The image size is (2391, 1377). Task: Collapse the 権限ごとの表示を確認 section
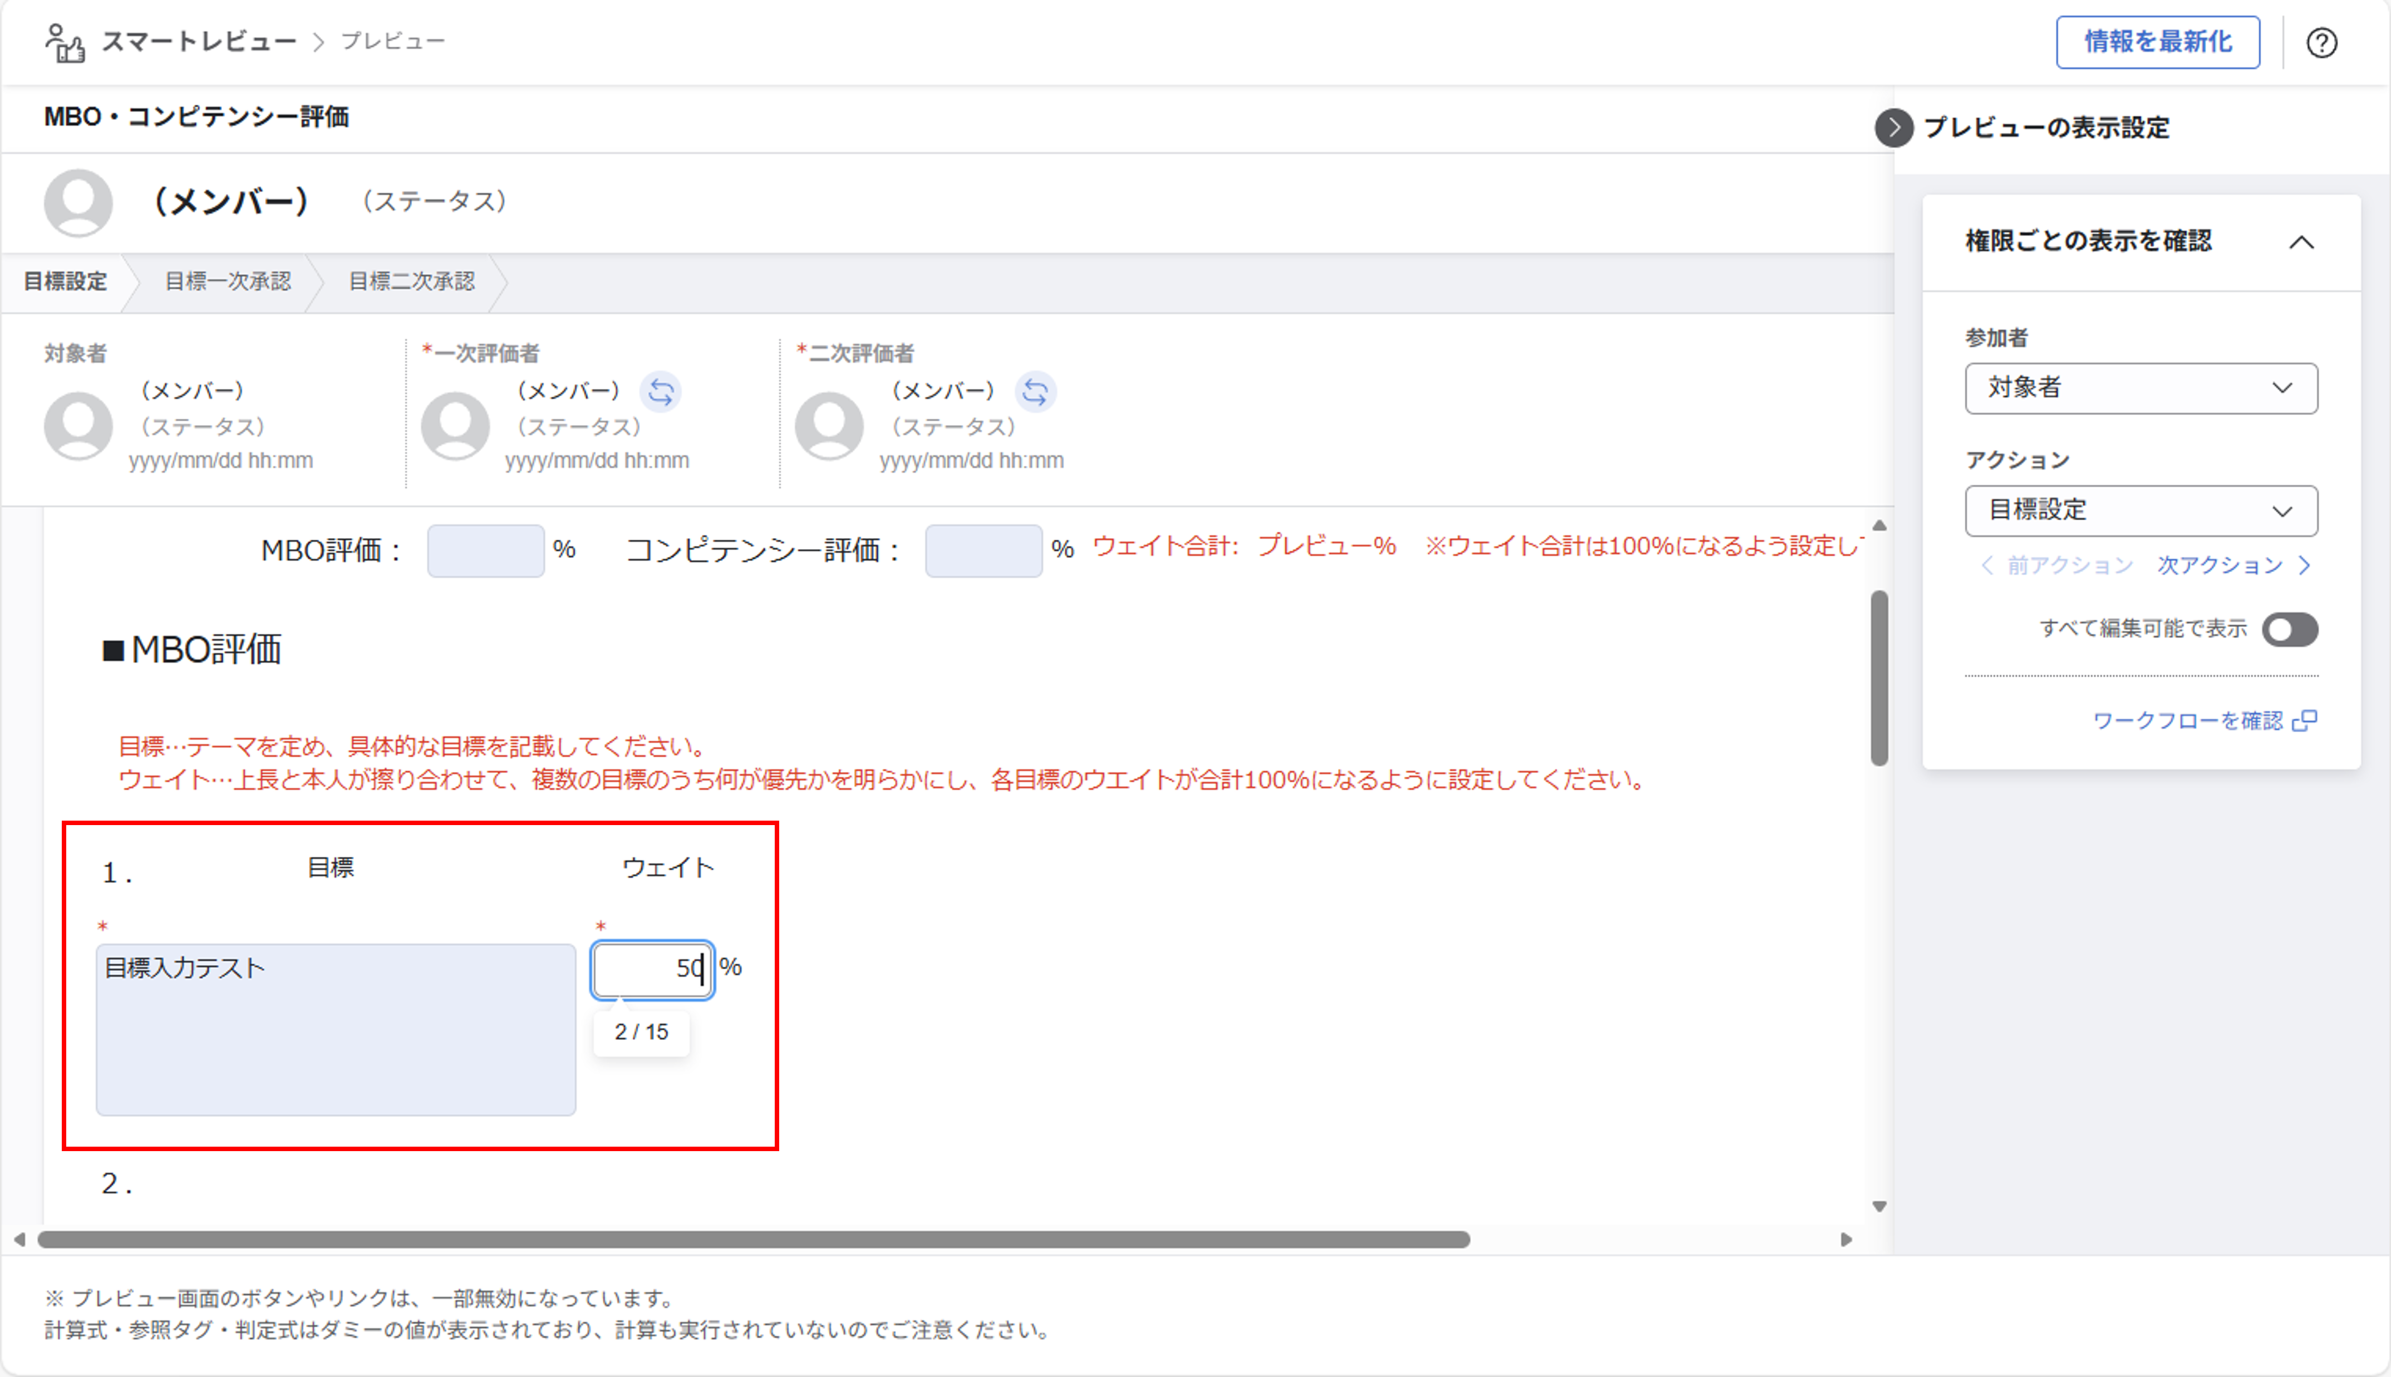[x=2300, y=243]
